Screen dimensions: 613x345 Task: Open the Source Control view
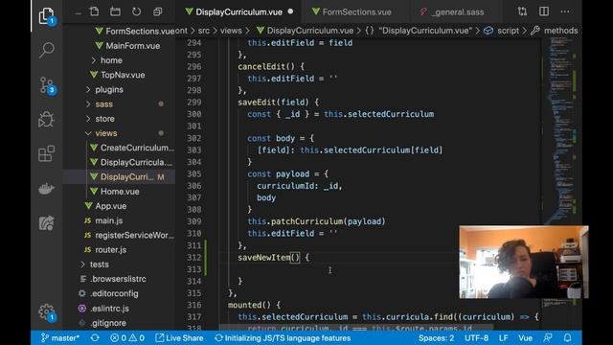tap(47, 85)
